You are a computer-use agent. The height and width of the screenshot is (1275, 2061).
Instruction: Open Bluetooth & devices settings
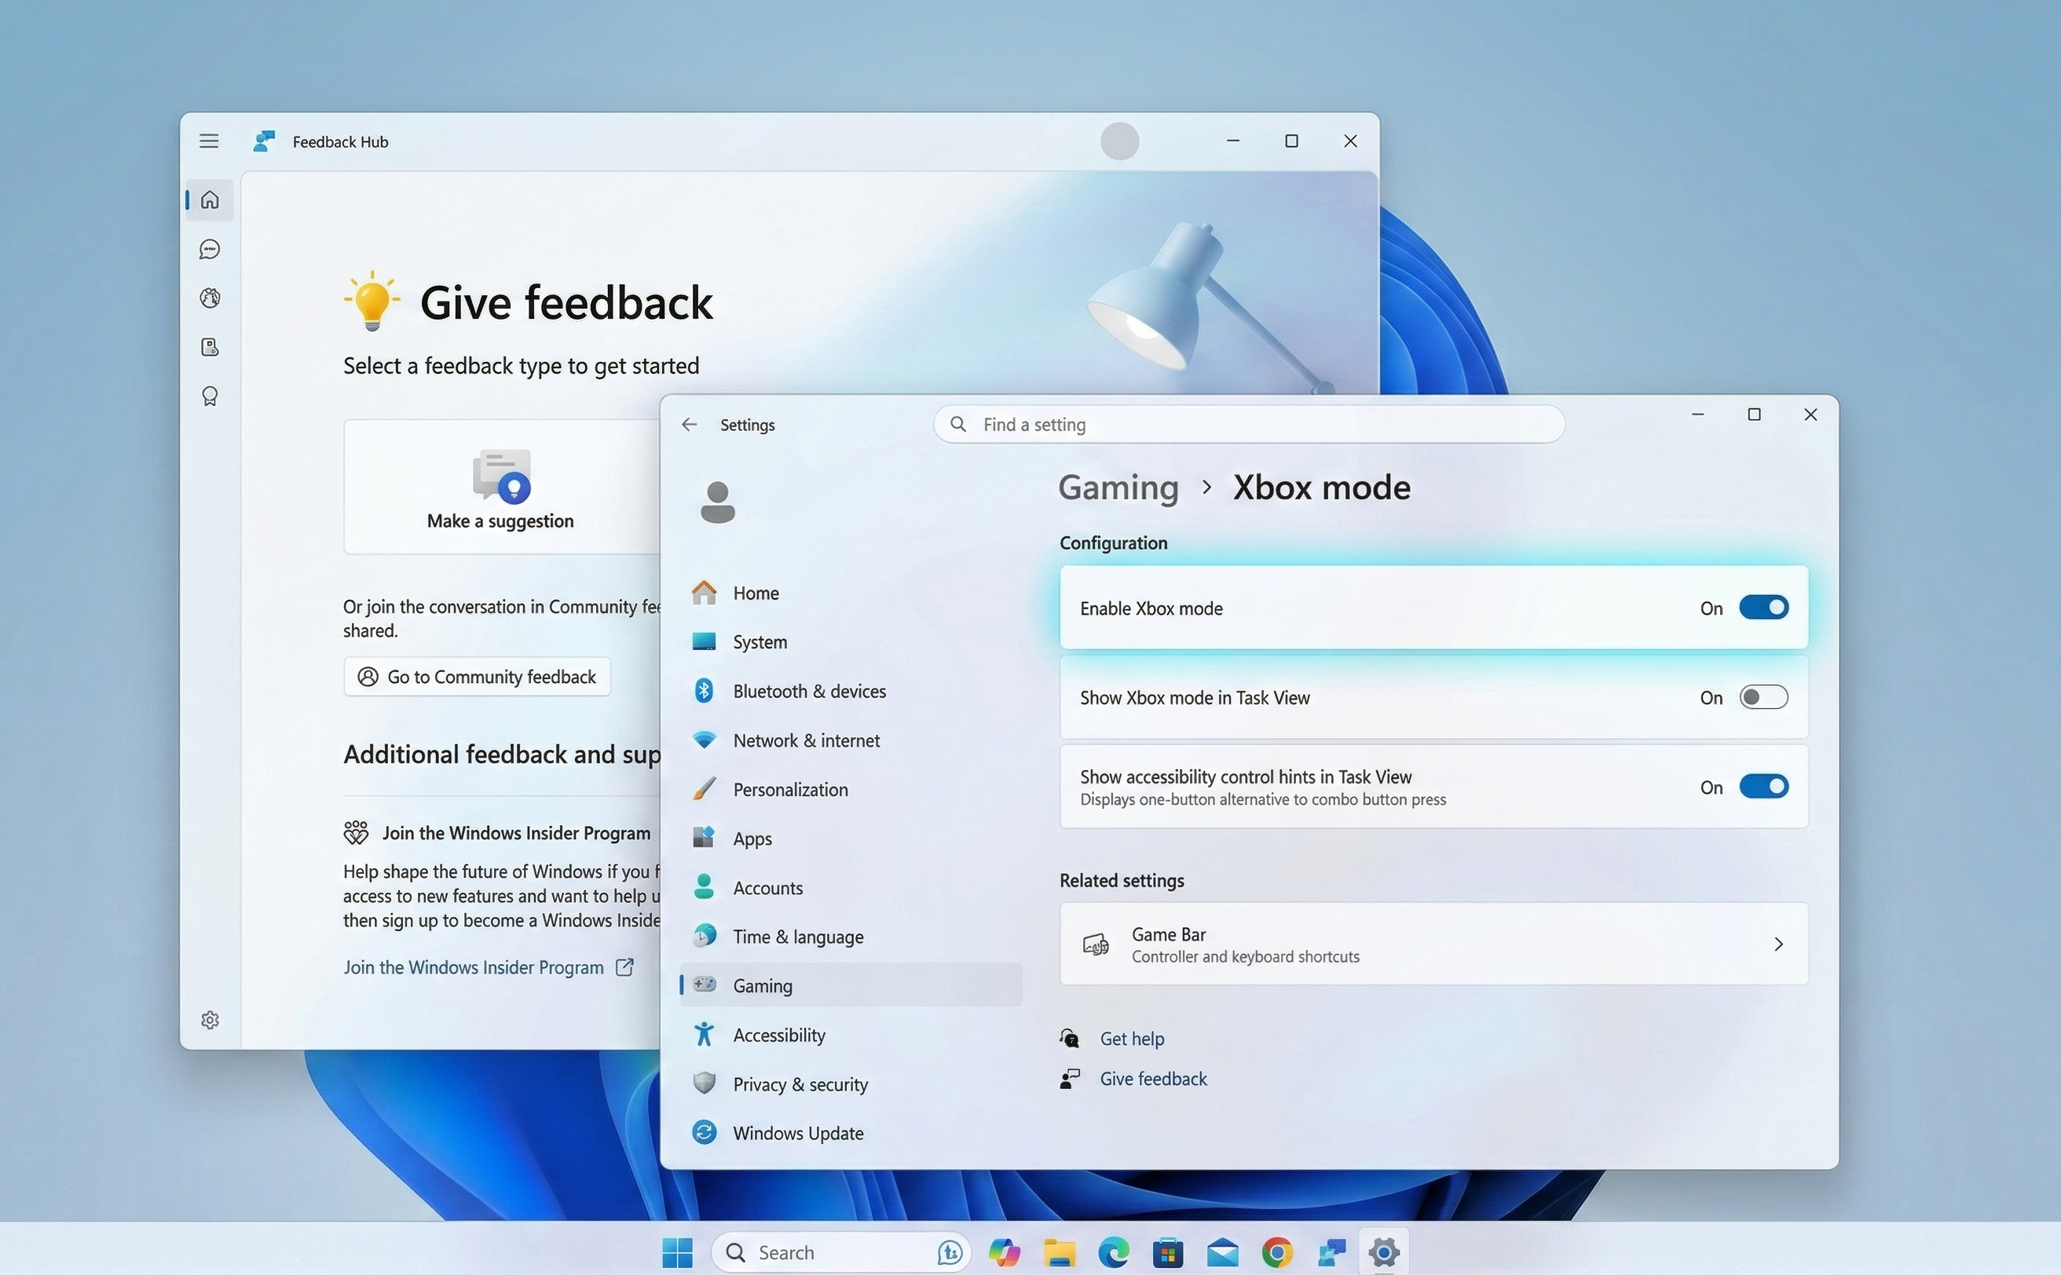807,691
